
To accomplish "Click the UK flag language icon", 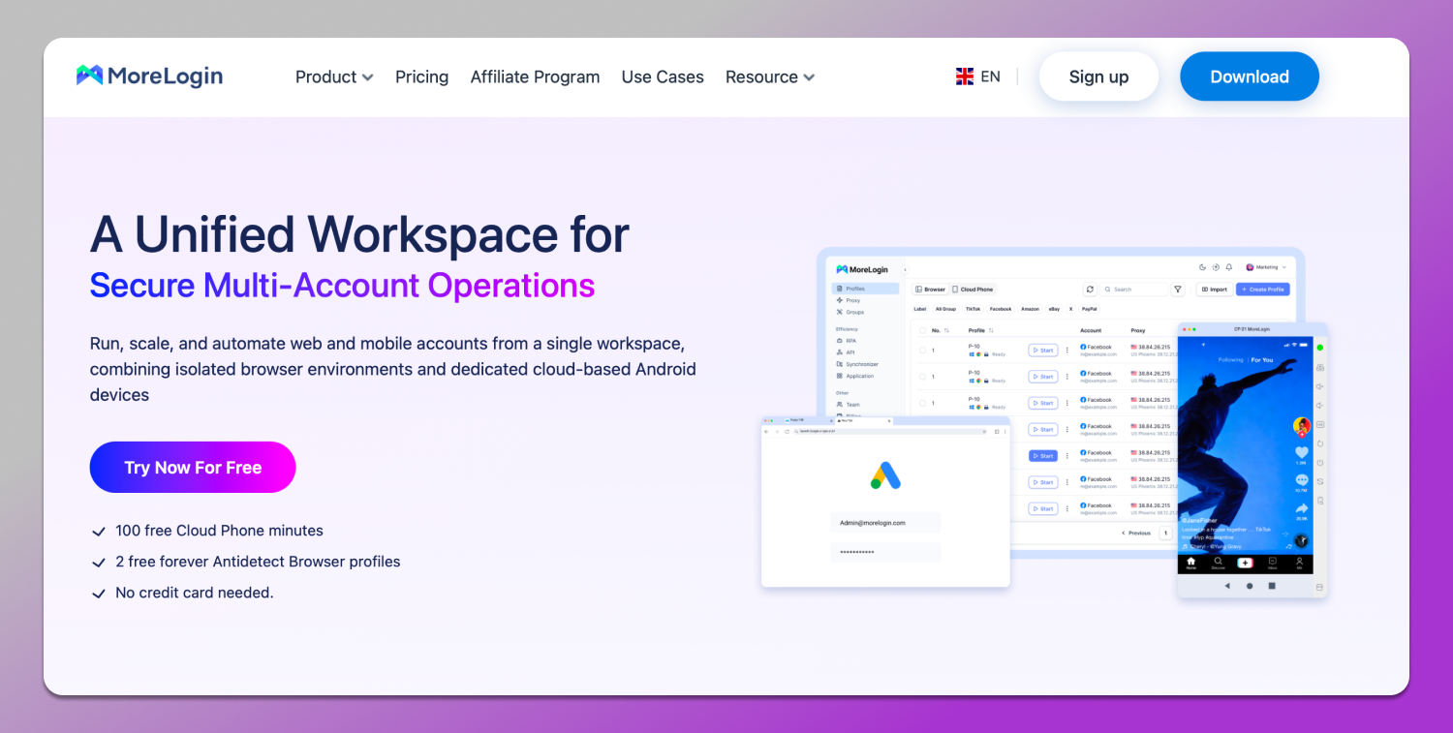I will click(965, 76).
